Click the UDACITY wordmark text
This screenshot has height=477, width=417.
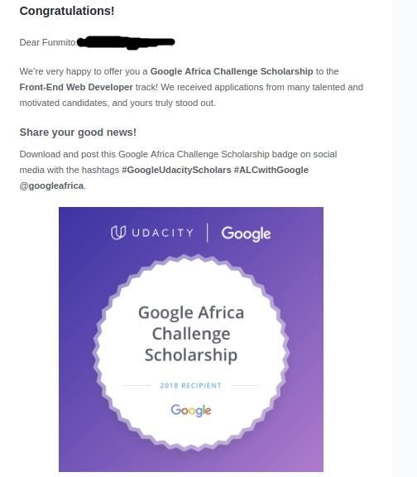pyautogui.click(x=163, y=233)
